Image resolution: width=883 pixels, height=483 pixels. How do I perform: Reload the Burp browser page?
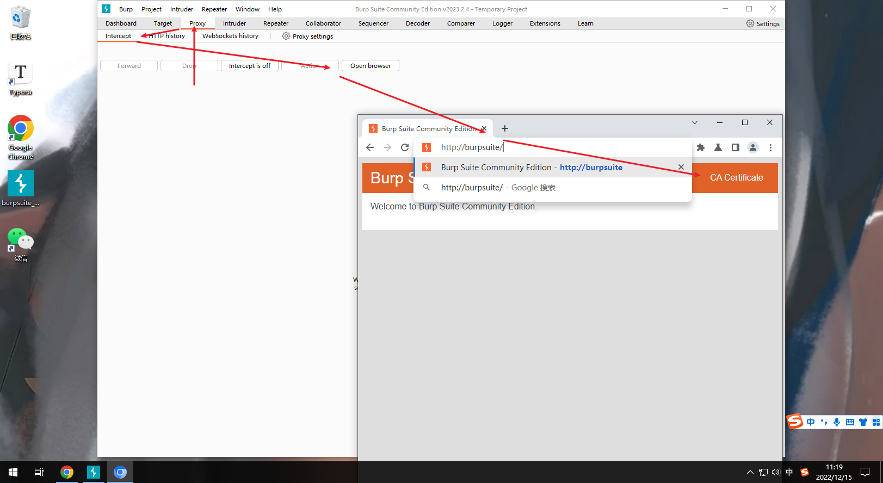(405, 147)
